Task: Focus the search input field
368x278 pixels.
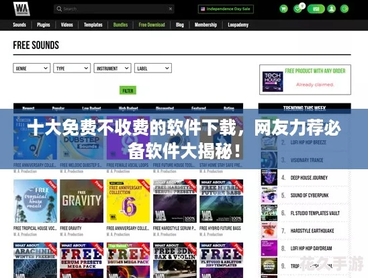Action: (x=115, y=9)
